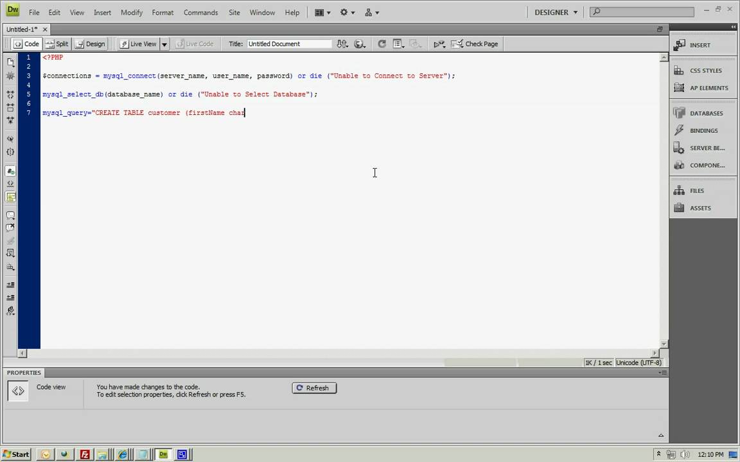
Task: Open the File menu
Action: click(x=34, y=13)
